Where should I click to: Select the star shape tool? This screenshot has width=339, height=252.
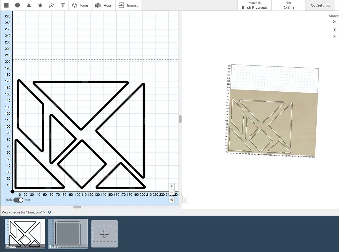(40, 5)
